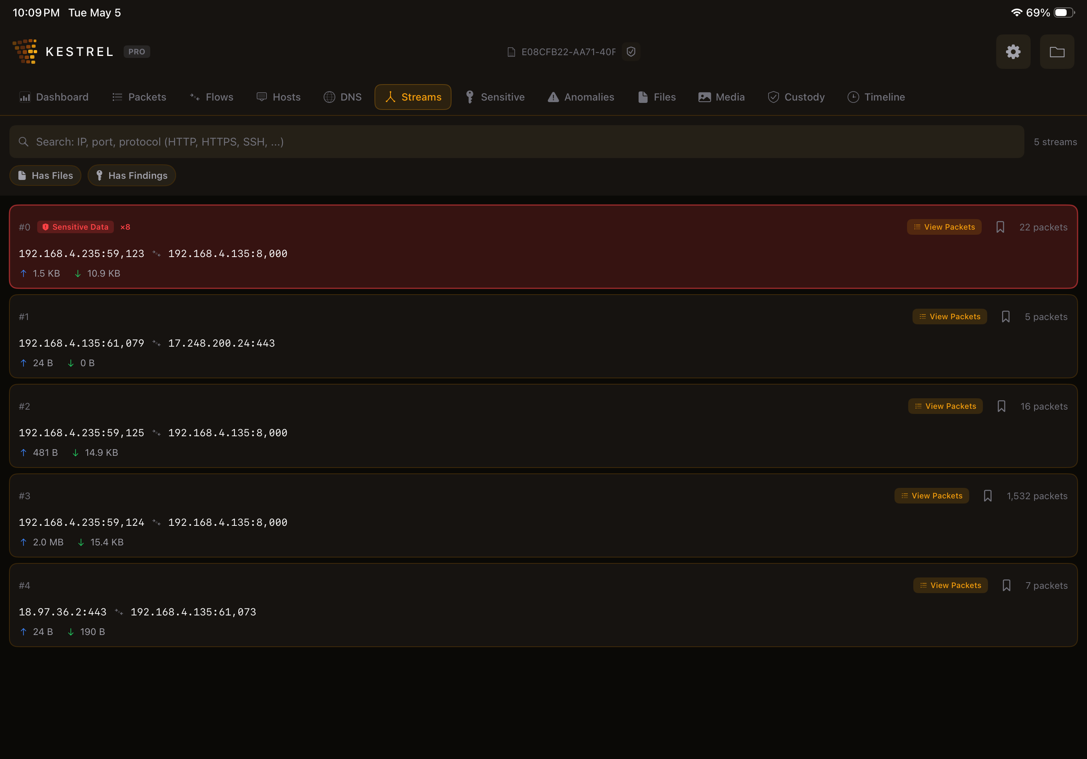
Task: Click the capture ID E08CFB22-AA71-40F
Action: (569, 52)
